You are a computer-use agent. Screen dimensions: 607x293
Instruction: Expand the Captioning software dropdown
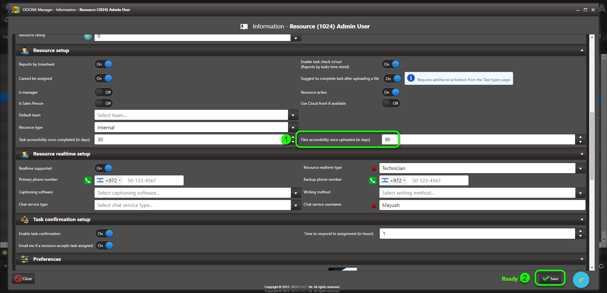click(296, 193)
